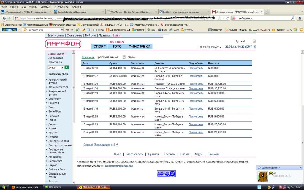Click the Почта envelope icon in Mail.ru toolbar

(98, 30)
